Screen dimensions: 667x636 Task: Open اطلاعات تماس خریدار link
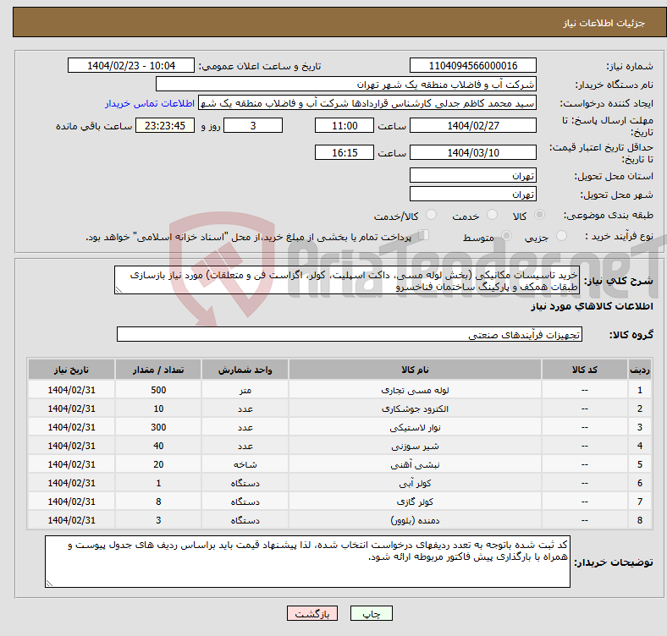point(150,103)
